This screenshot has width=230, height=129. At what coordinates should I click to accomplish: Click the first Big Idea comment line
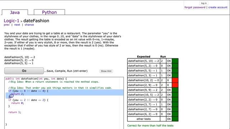tap(54, 82)
